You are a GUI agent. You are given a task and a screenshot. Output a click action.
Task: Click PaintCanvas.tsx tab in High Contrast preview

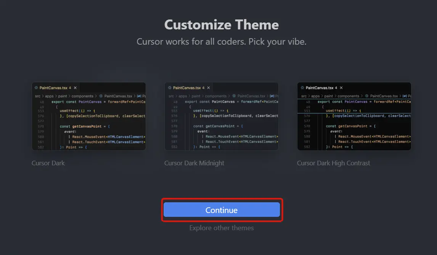pyautogui.click(x=321, y=88)
